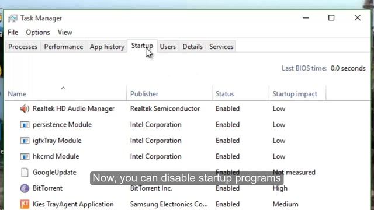The image size is (374, 210).
Task: Open the View menu
Action: tap(65, 33)
